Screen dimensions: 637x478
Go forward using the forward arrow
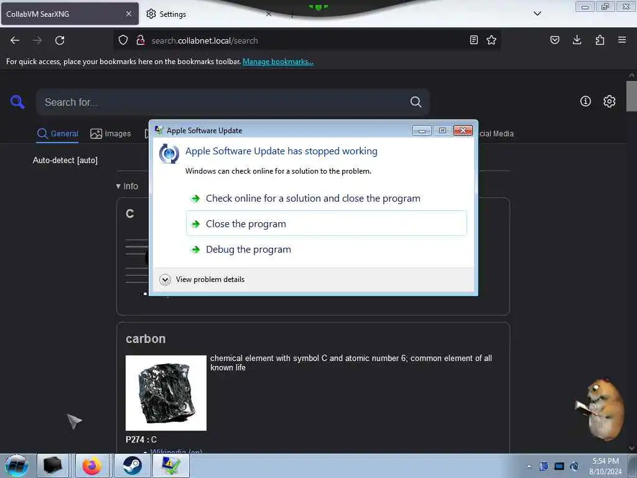click(x=37, y=40)
